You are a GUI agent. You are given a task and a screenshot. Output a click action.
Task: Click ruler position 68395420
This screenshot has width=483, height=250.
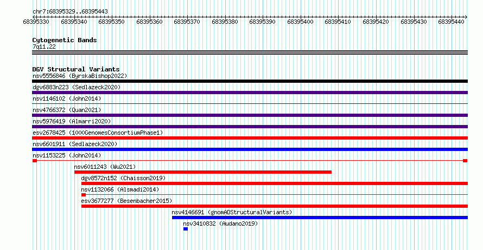(376, 22)
